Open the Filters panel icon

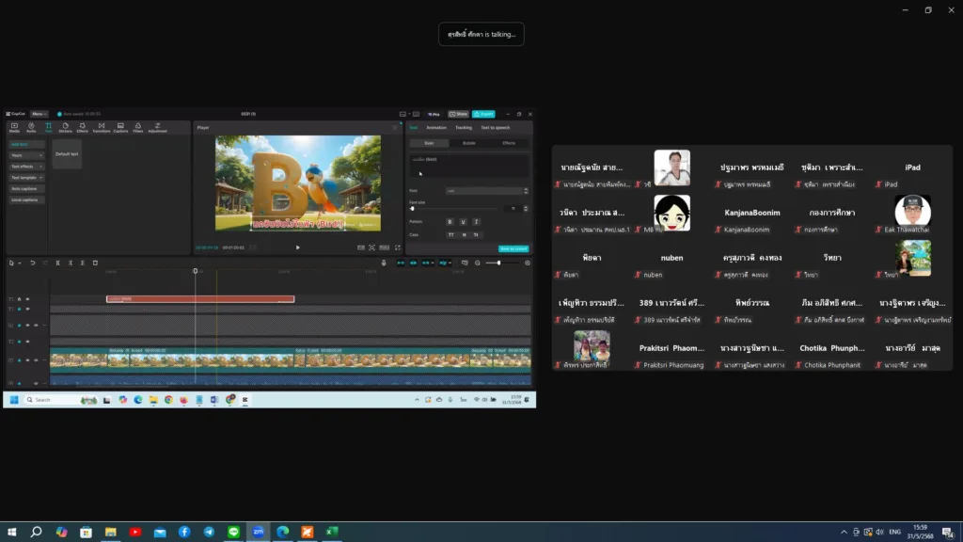[137, 127]
